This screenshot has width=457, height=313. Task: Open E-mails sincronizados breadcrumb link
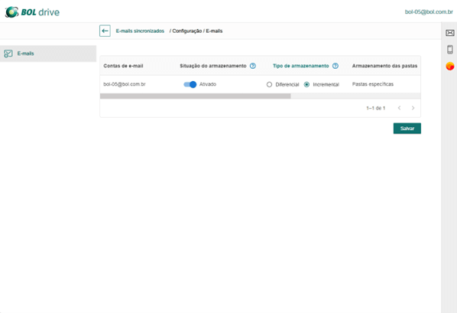[140, 31]
